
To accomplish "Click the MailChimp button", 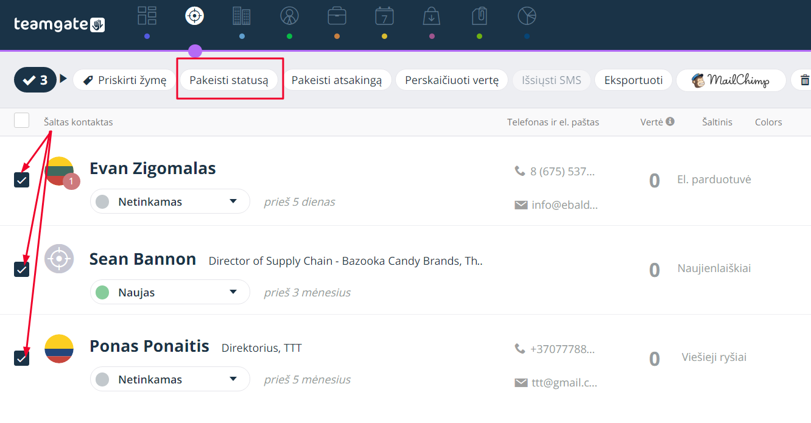I will tap(731, 80).
